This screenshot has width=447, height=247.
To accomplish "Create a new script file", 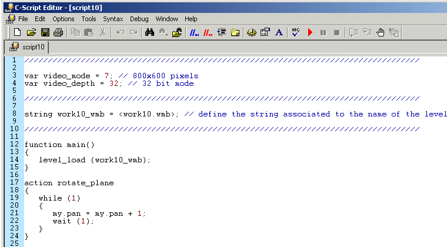I will pyautogui.click(x=18, y=32).
